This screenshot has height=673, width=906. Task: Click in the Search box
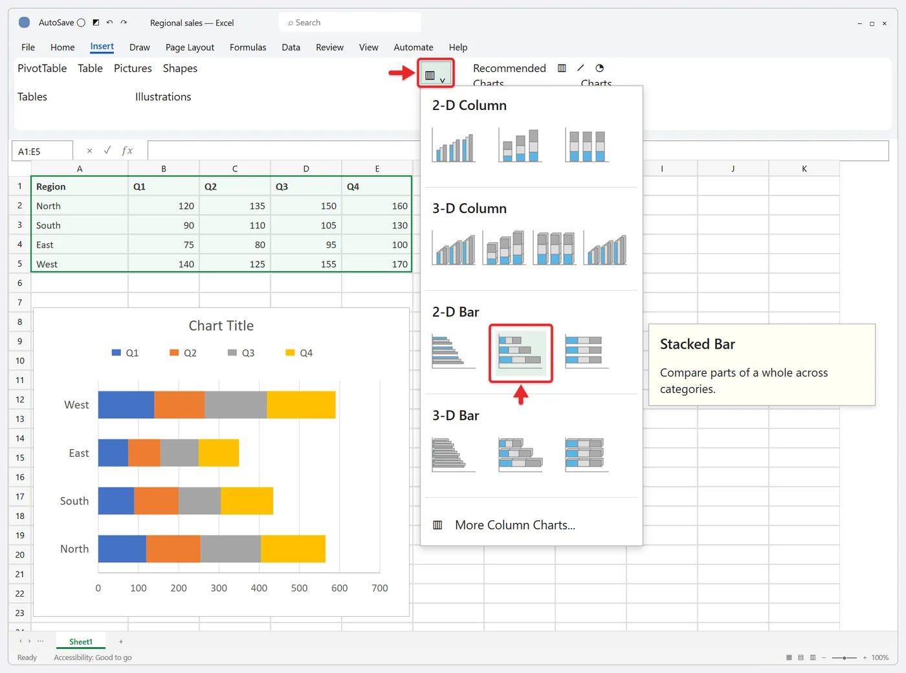350,23
